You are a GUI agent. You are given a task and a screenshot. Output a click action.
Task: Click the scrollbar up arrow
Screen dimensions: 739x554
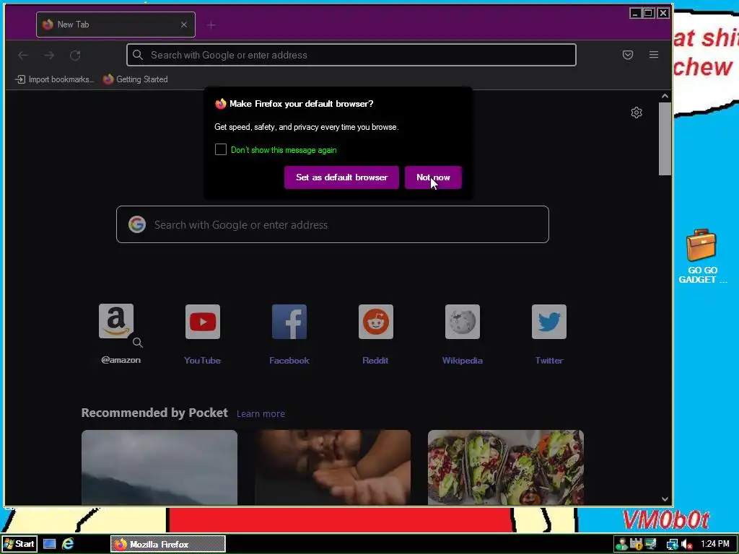point(665,96)
